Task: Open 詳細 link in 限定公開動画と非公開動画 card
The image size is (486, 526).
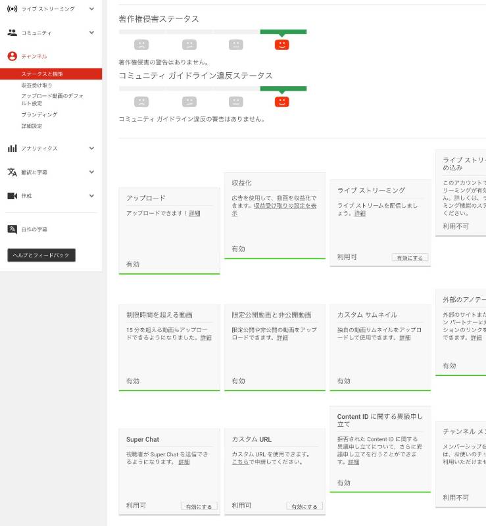Action: coord(282,337)
